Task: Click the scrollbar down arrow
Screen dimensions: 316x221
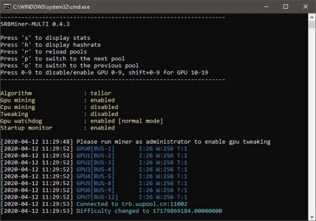Action: (x=312, y=217)
